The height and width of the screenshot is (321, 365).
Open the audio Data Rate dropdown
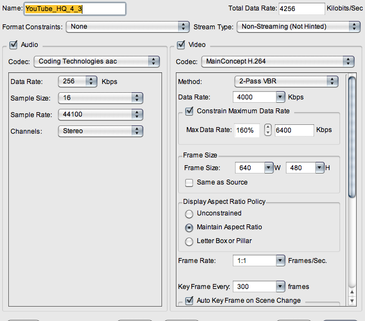78,82
